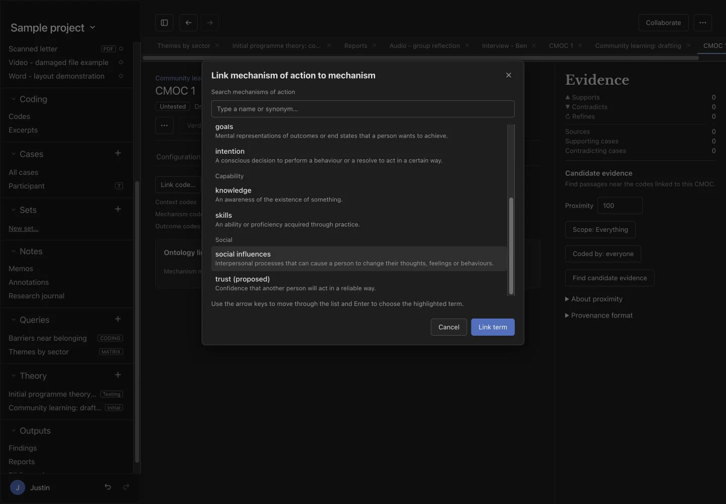Screen dimensions: 726x504
Task: Click the horizontal tab bar scrollbar
Action: point(421,58)
